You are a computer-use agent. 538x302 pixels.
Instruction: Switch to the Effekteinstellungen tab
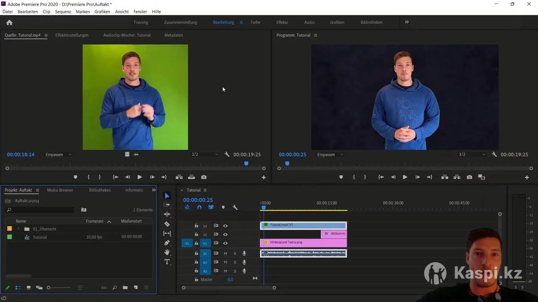pyautogui.click(x=72, y=35)
